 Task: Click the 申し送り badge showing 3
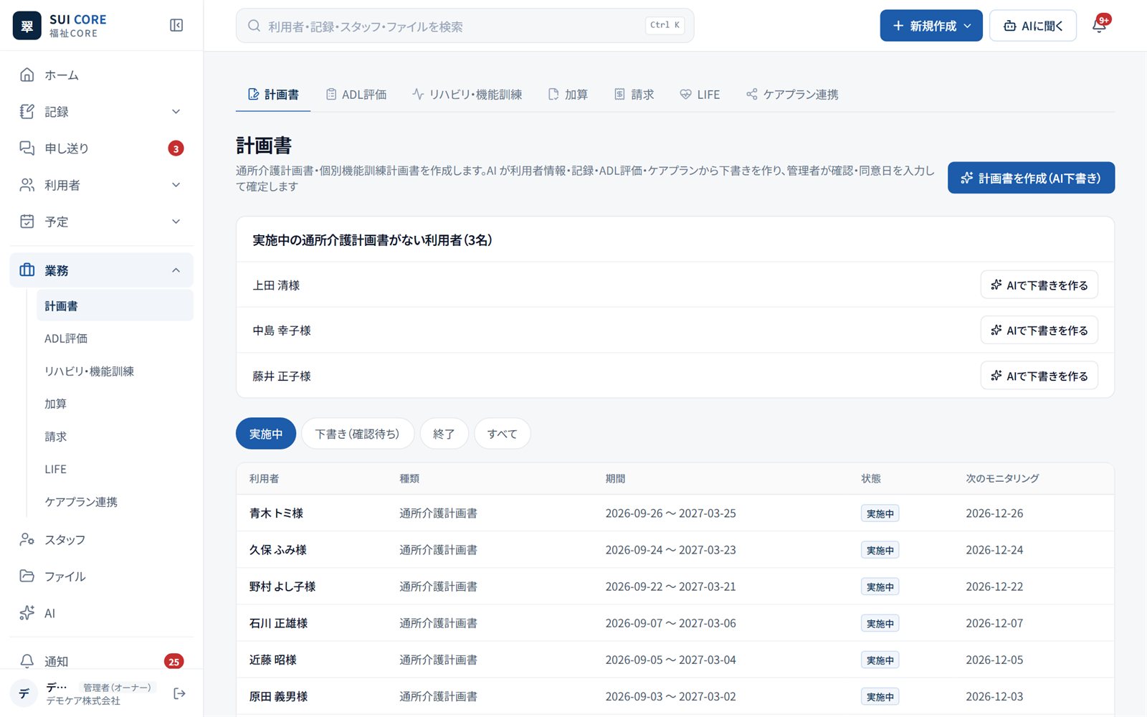click(176, 148)
